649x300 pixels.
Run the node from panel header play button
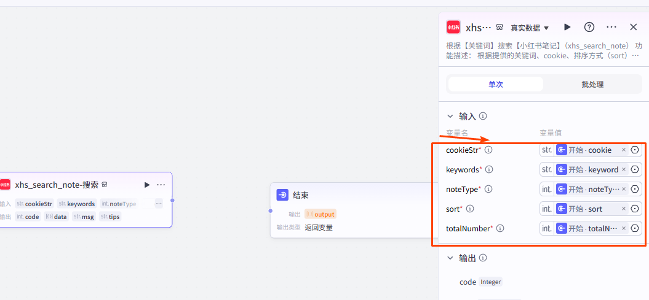coord(567,27)
